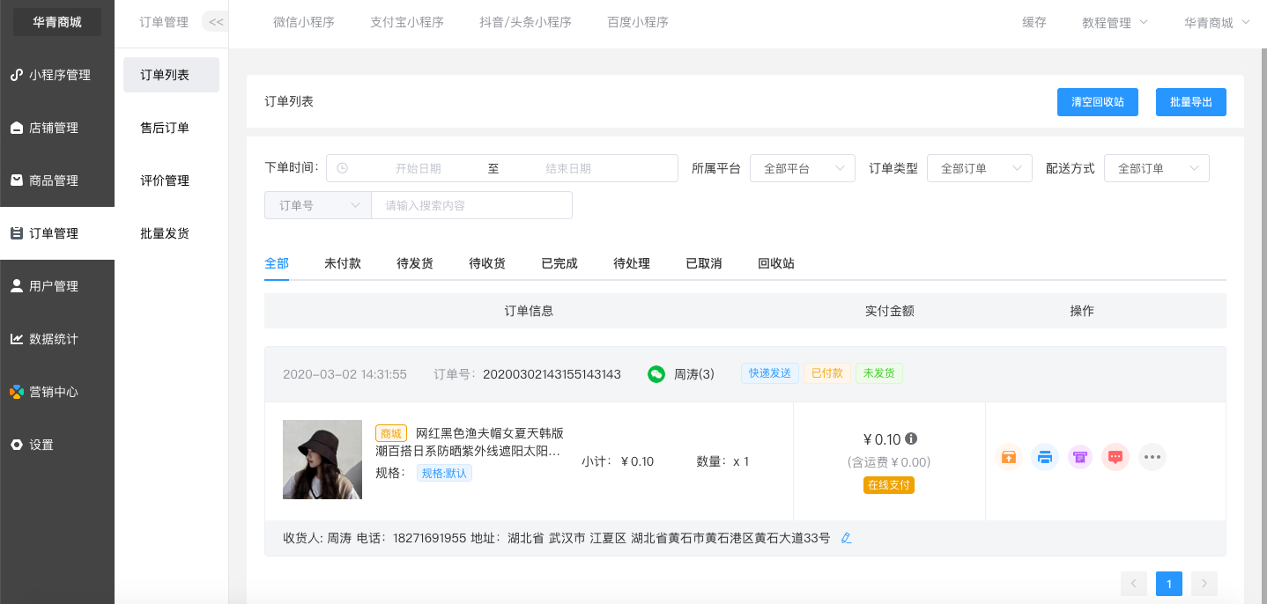Image resolution: width=1267 pixels, height=604 pixels.
Task: Click the clock icon in the start date field
Action: coord(343,168)
